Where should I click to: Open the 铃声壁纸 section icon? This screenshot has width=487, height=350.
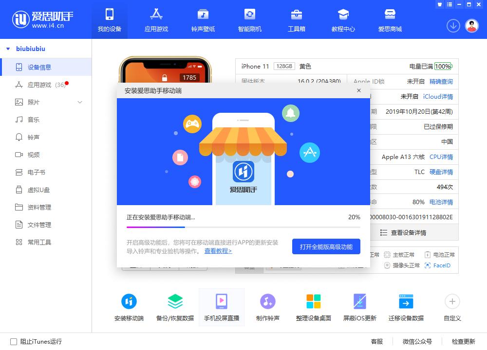coord(203,19)
